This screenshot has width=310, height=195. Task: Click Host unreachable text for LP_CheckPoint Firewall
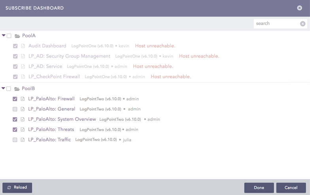pyautogui.click(x=171, y=77)
